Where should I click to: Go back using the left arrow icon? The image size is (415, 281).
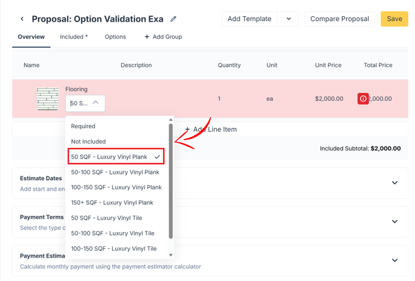[x=22, y=19]
